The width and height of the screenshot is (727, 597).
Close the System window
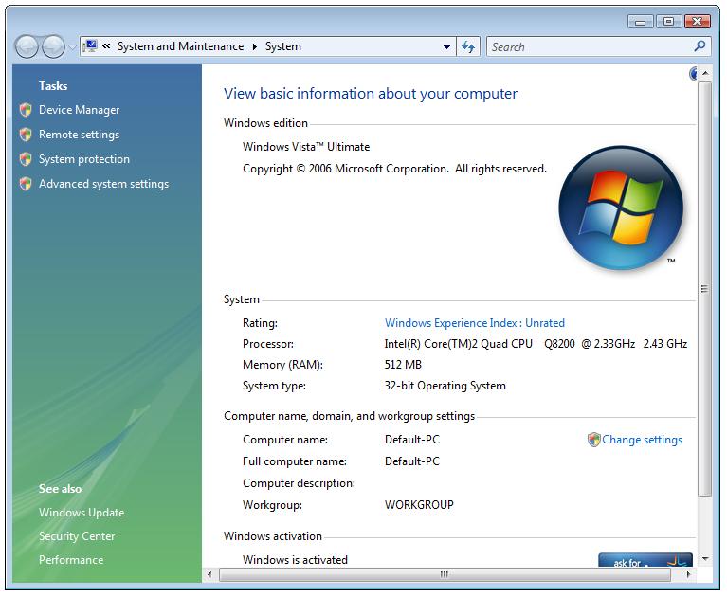pyautogui.click(x=697, y=21)
